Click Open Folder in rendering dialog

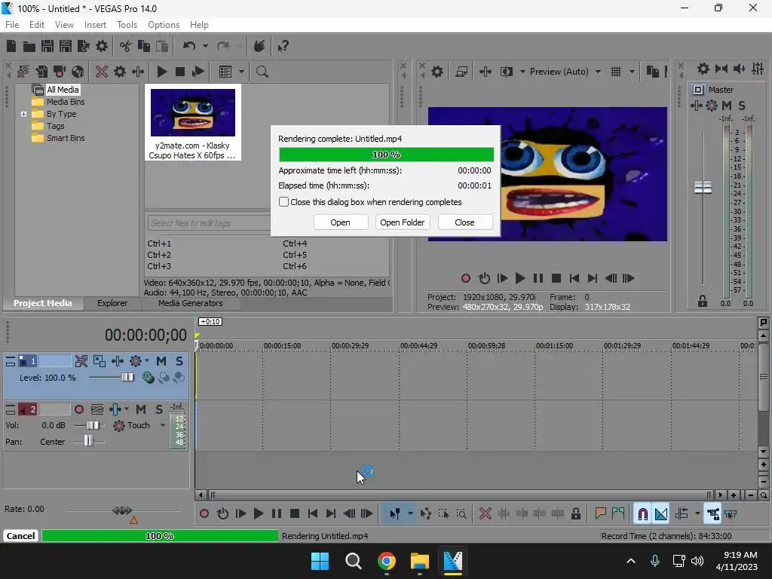pos(403,222)
